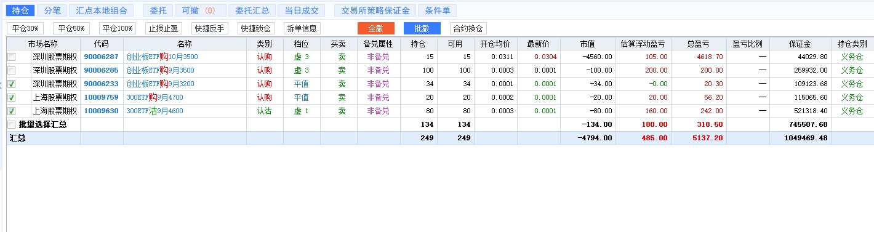Select contract code 10009759
The height and width of the screenshot is (232, 874).
101,97
